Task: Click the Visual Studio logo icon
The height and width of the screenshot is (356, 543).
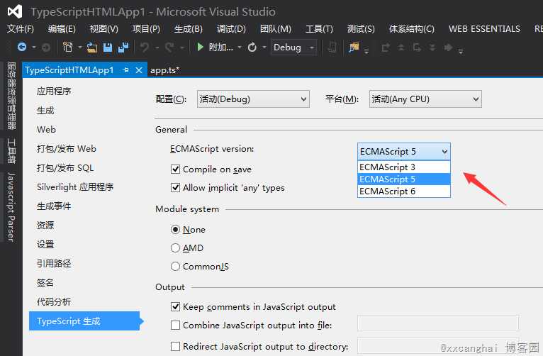Action: (x=15, y=12)
